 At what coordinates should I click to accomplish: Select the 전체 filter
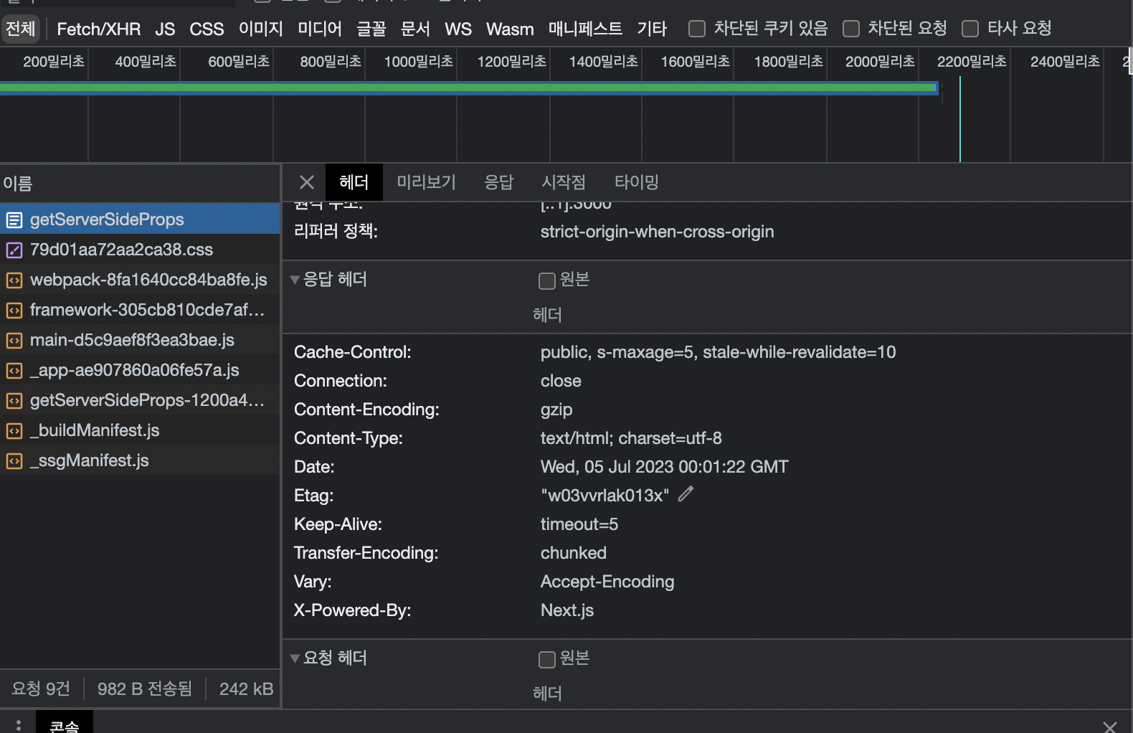click(20, 29)
